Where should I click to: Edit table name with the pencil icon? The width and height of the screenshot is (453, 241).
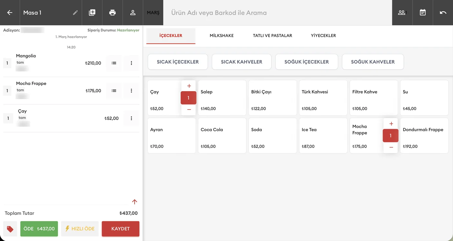75,13
